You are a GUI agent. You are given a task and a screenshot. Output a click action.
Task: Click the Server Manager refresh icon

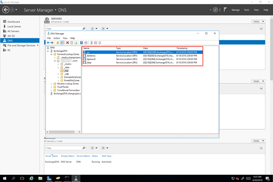click(x=215, y=10)
